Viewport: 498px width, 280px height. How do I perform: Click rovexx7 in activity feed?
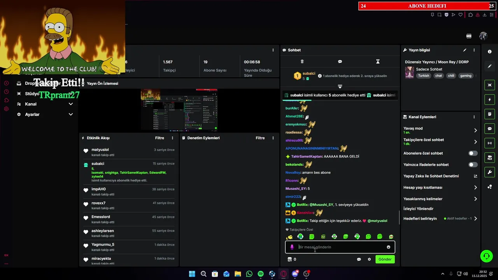point(98,203)
